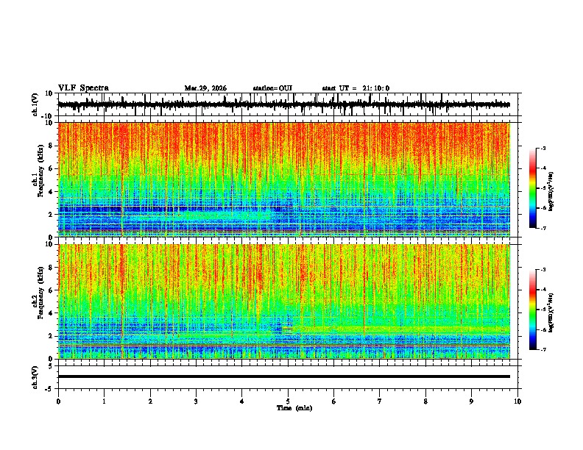Click the ch.1 waveform trace panel
The height and width of the screenshot is (450, 583).
pyautogui.click(x=289, y=104)
